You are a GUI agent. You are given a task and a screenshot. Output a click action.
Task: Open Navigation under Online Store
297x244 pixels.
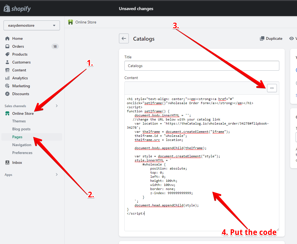(22, 145)
